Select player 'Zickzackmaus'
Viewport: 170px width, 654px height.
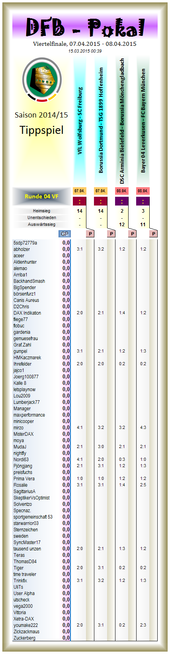26,631
